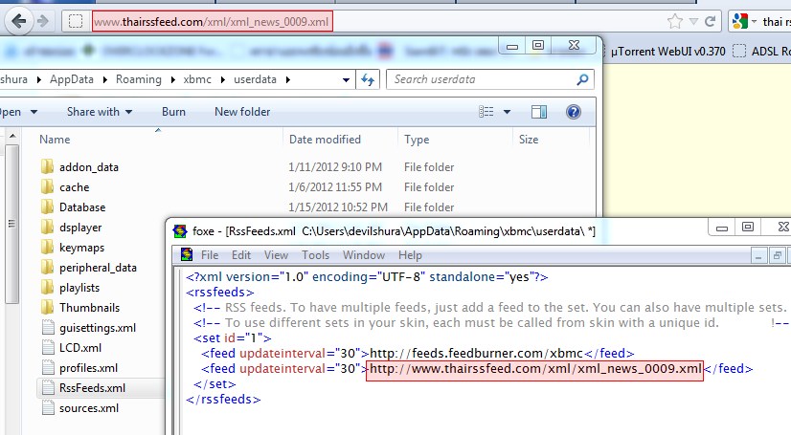Click the Explorer refresh icon button

(x=368, y=79)
